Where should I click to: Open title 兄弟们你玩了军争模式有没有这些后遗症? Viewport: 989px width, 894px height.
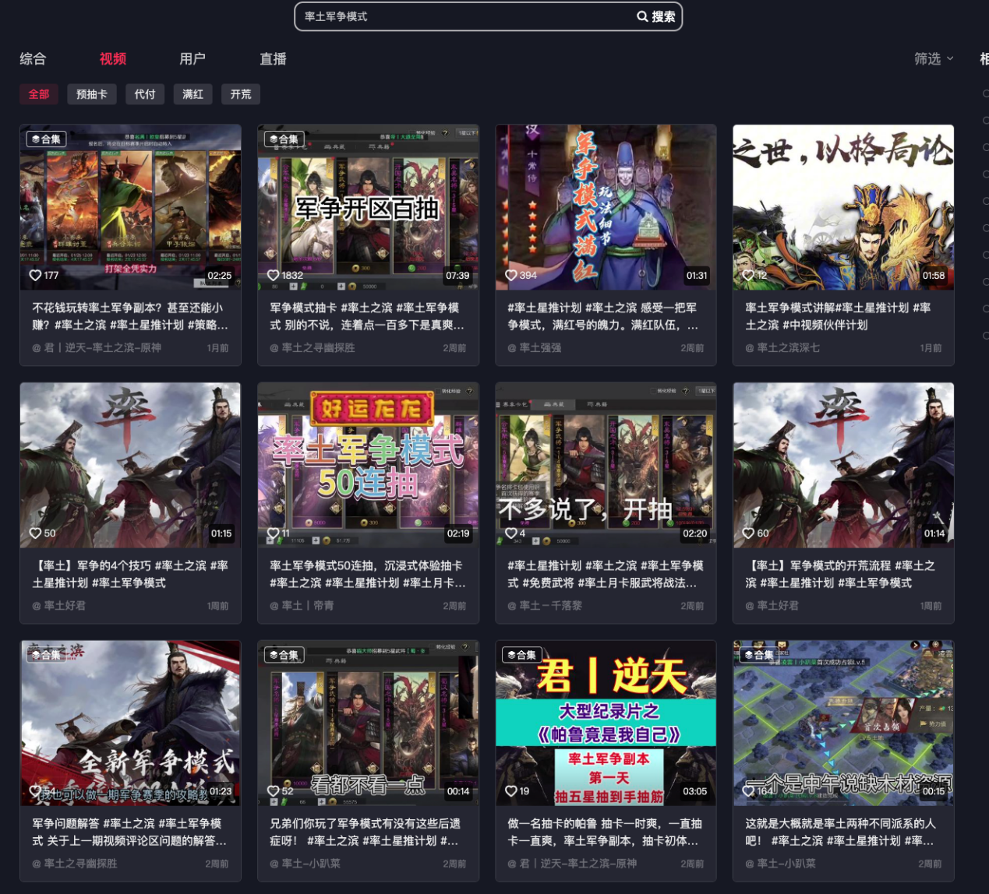tap(365, 832)
